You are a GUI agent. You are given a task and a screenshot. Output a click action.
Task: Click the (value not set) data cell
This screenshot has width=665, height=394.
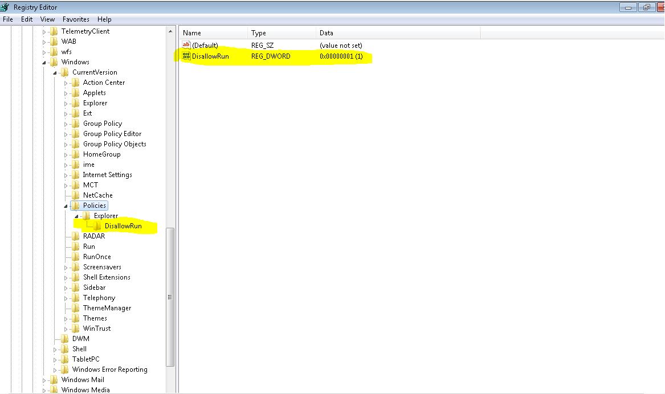tap(341, 46)
